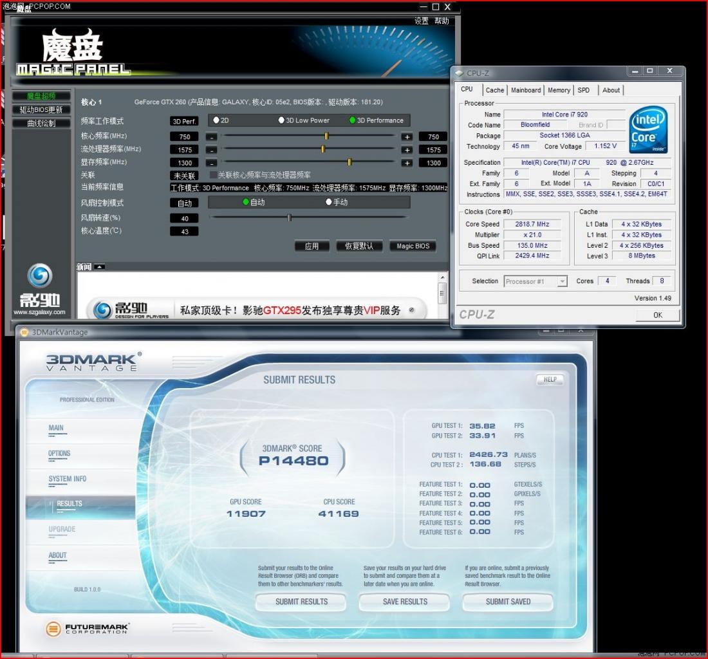Click the Galaxy logo in Magic Panel sidebar
Image resolution: width=708 pixels, height=659 pixels.
click(x=40, y=275)
